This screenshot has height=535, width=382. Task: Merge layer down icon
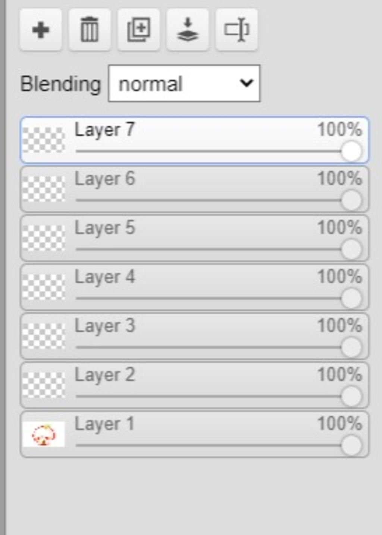[x=187, y=29]
